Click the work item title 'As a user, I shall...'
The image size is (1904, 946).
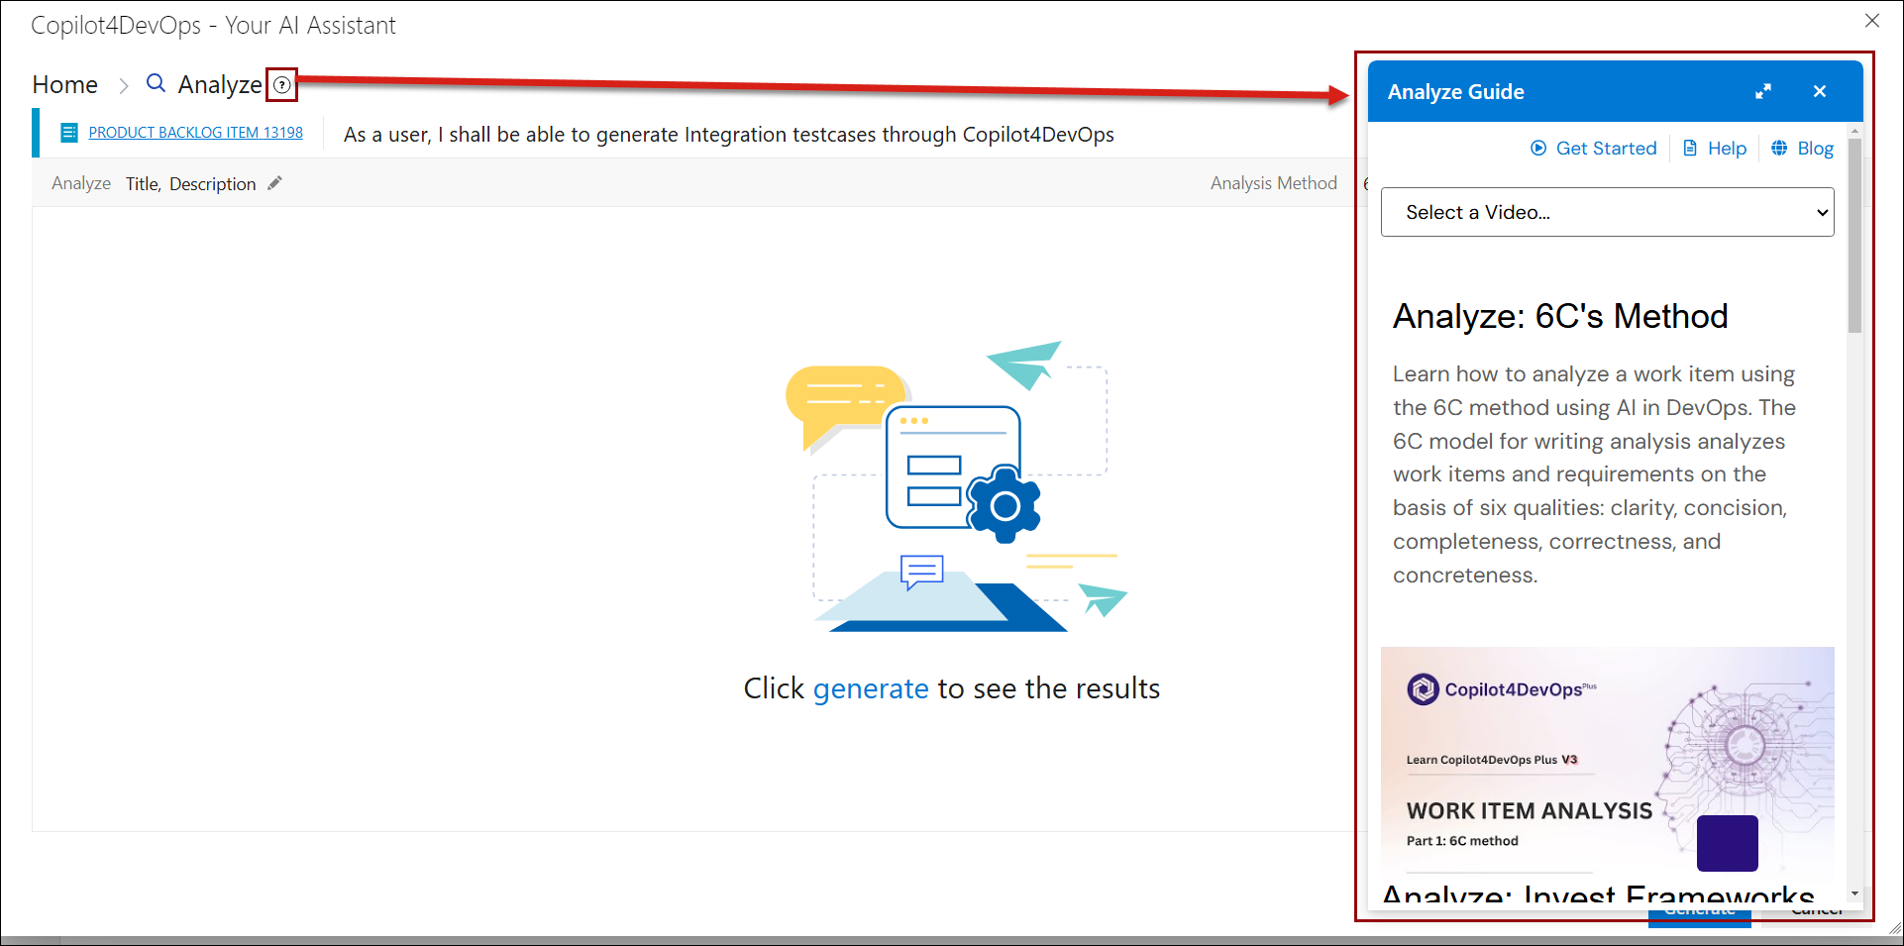click(728, 135)
